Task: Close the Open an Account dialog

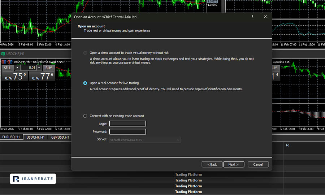Action: pos(265,17)
